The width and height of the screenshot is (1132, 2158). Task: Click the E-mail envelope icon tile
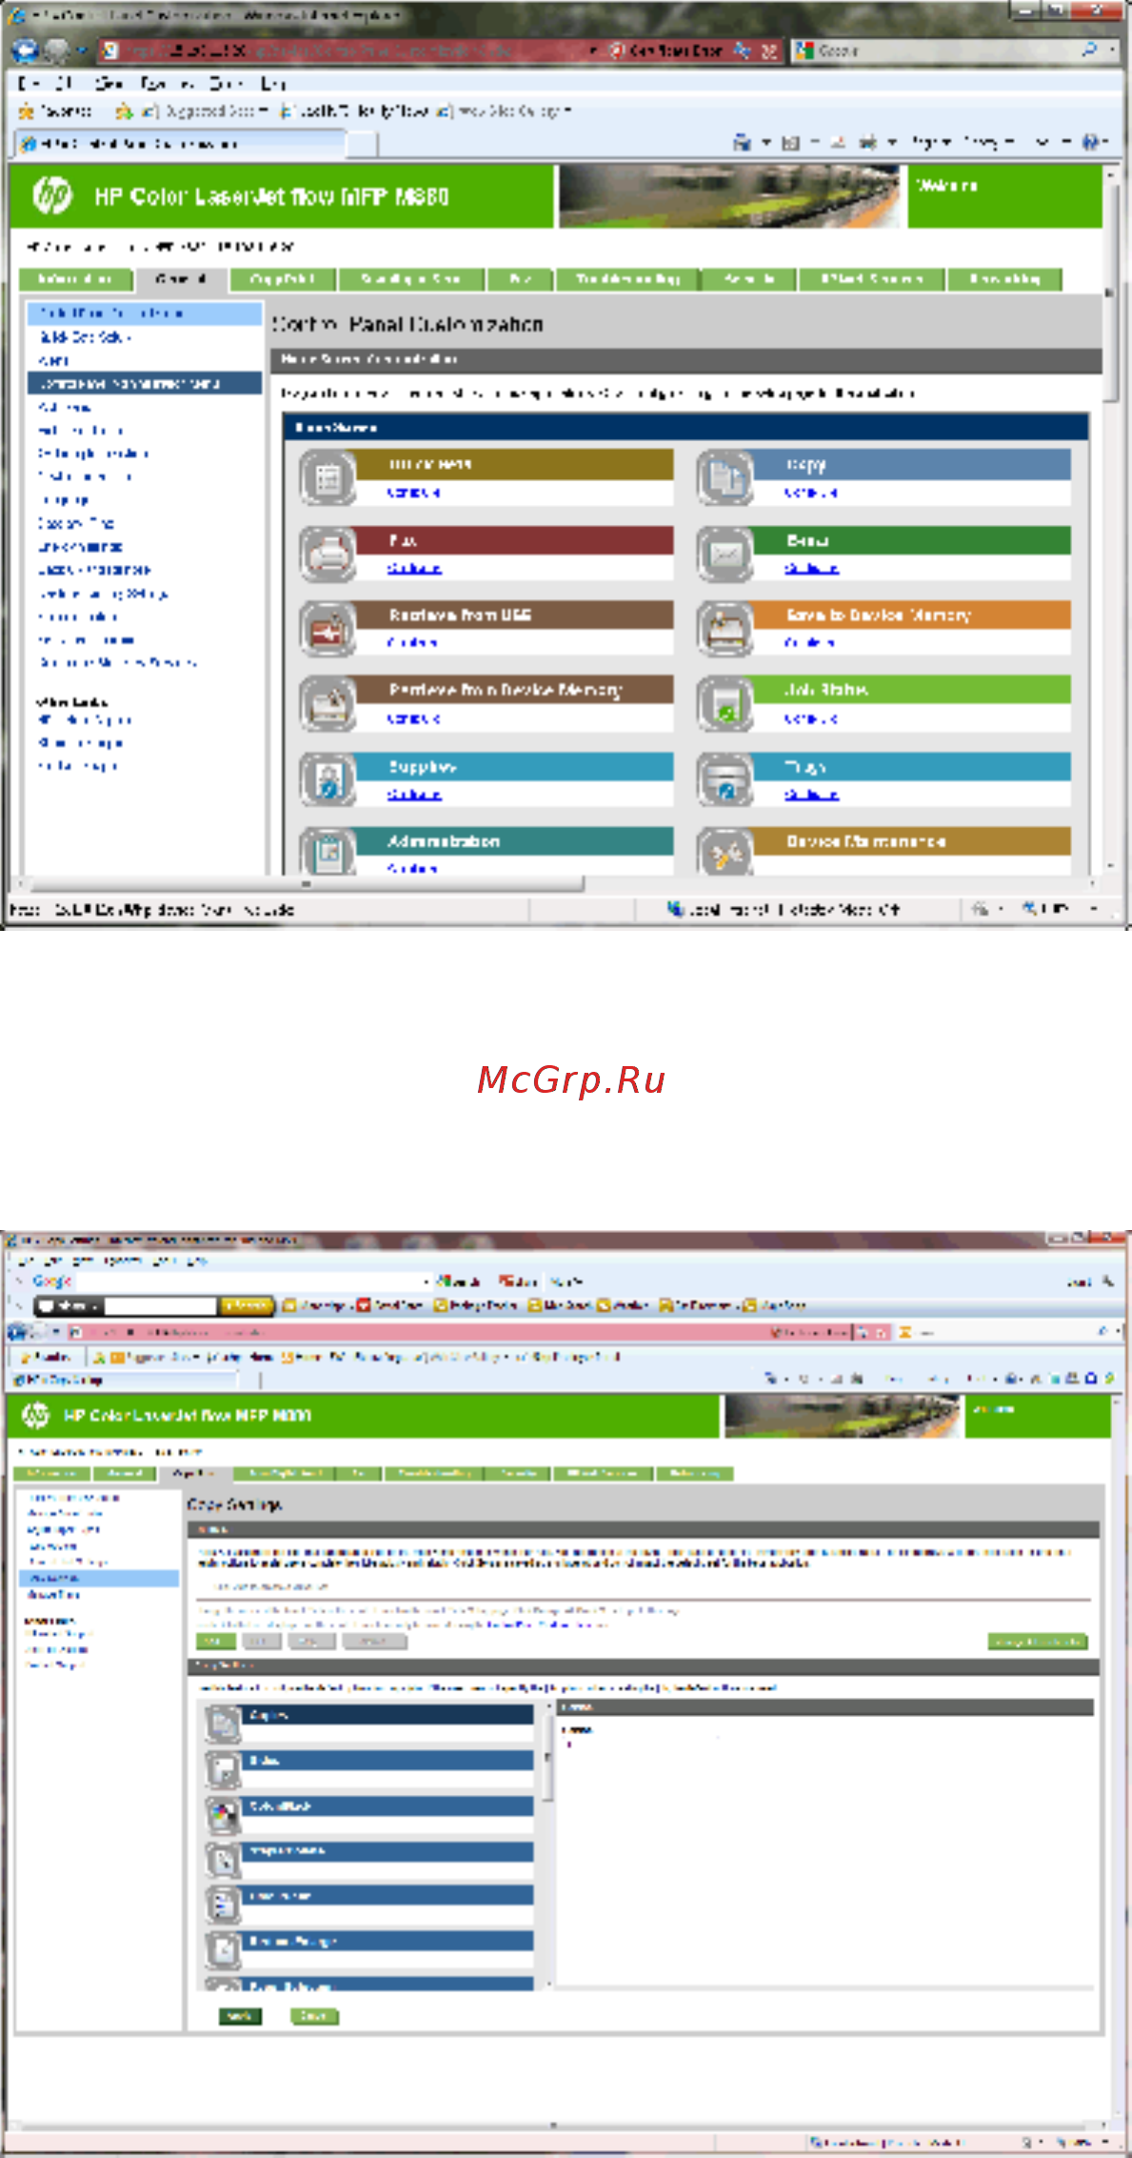[x=725, y=554]
